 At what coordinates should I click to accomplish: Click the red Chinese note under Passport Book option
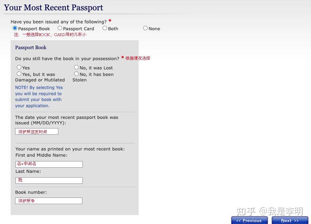coord(50,35)
